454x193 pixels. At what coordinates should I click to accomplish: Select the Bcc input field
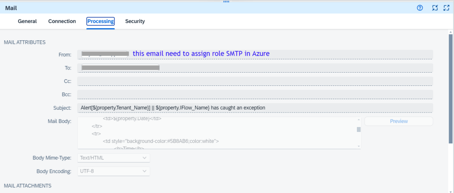coord(255,94)
